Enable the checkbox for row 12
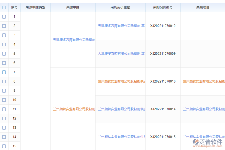The image size is (225, 150). click(4, 118)
